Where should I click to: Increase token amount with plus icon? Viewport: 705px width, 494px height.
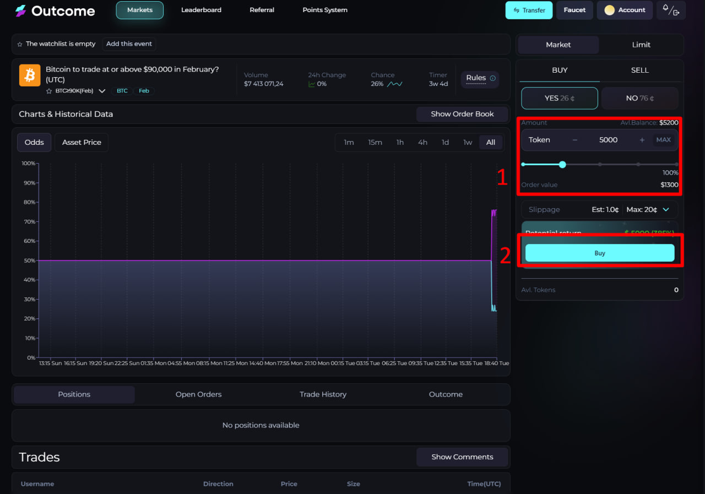click(642, 140)
